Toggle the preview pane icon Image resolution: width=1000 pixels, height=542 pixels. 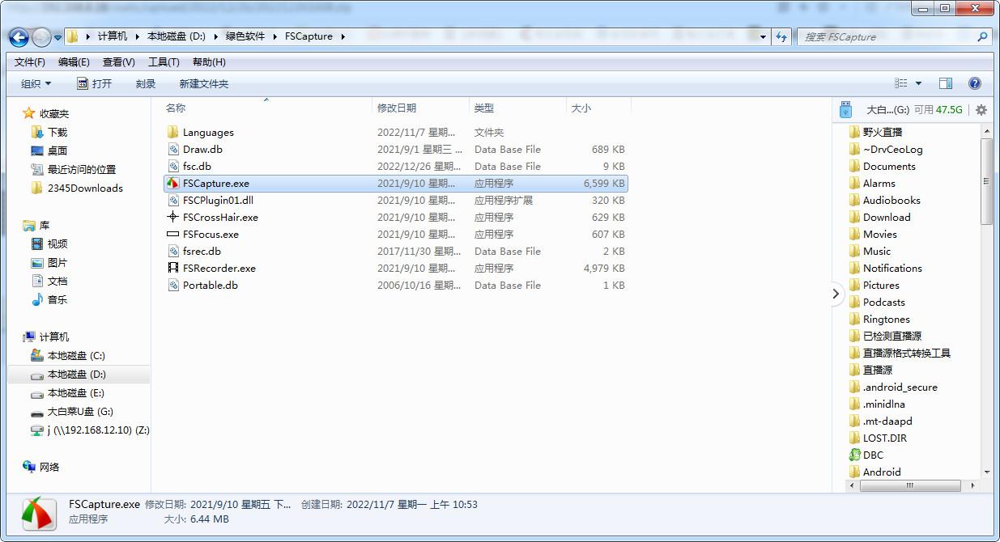coord(945,83)
